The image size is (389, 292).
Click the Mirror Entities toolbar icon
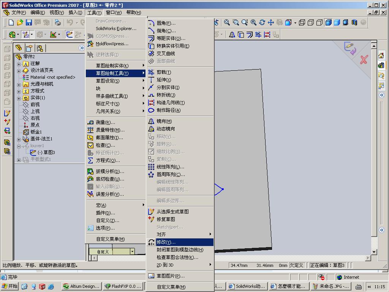click(232, 35)
